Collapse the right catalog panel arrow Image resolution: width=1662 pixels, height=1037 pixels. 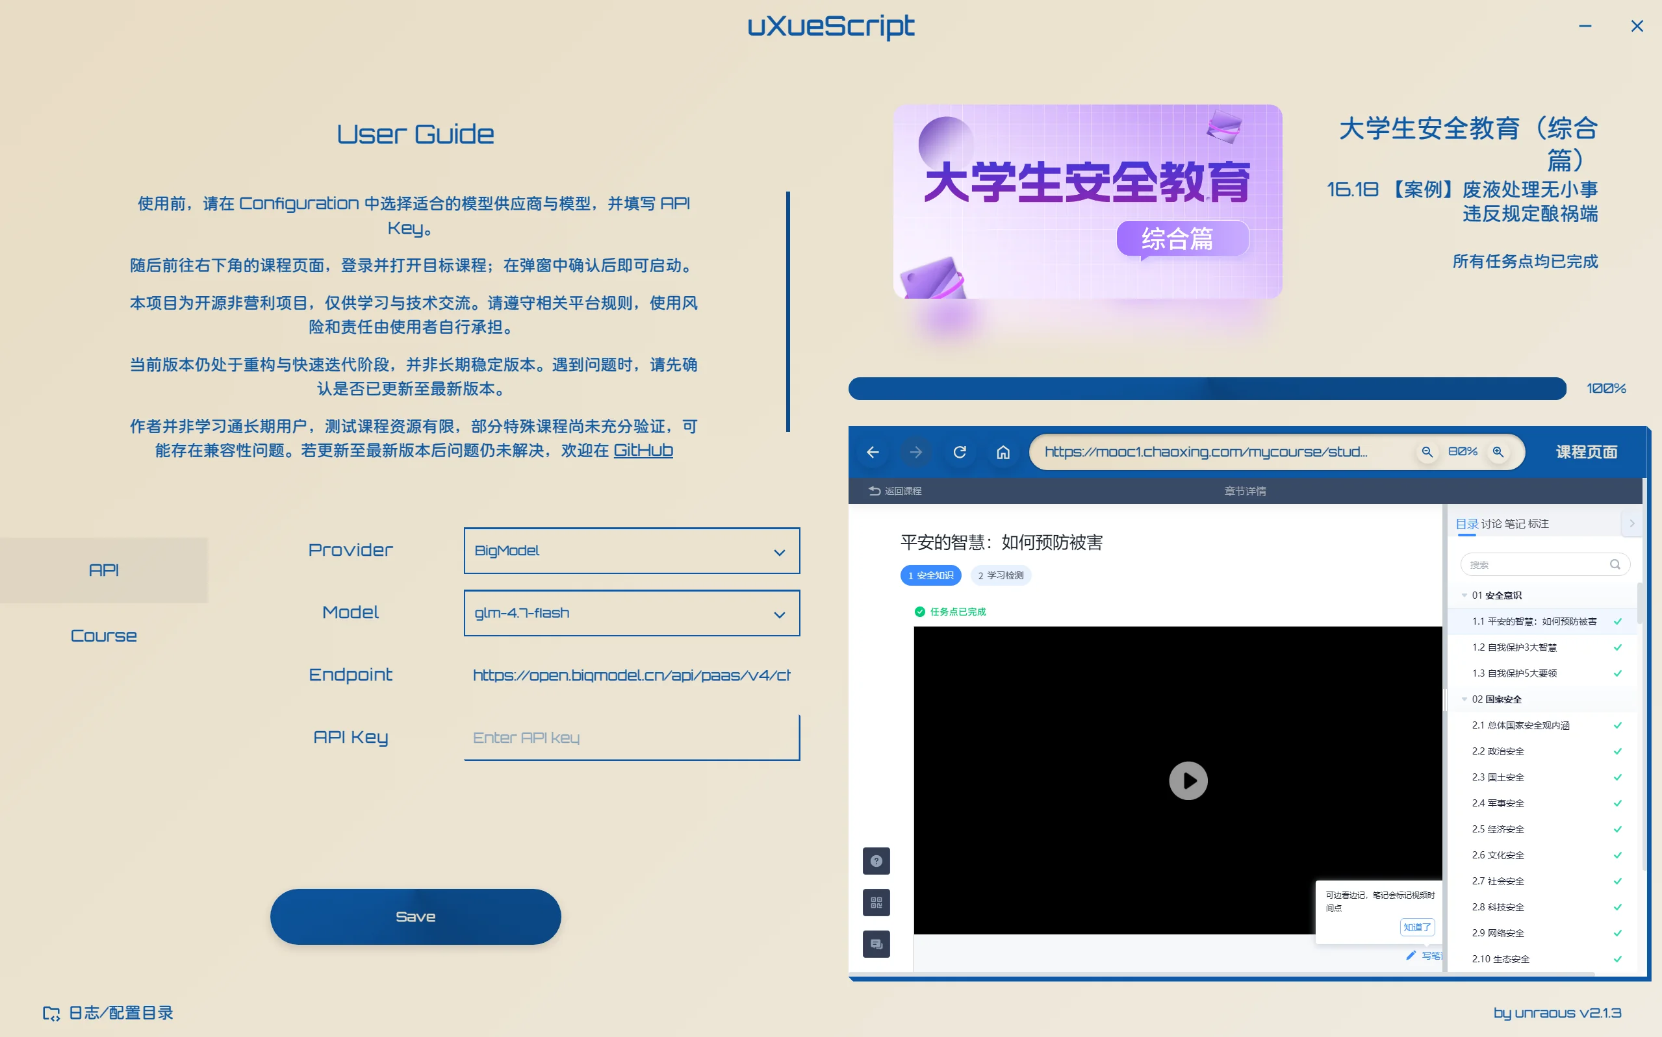(x=1632, y=523)
